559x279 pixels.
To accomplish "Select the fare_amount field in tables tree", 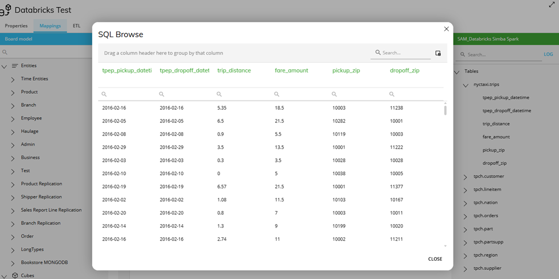I will (496, 137).
